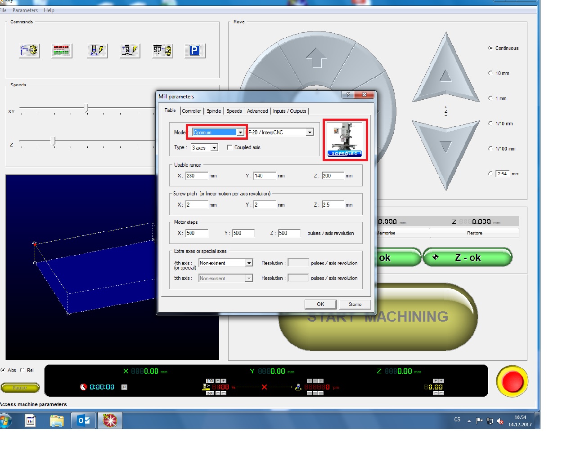Click the XY speed slider handle
Image resolution: width=576 pixels, height=460 pixels.
pyautogui.click(x=87, y=108)
